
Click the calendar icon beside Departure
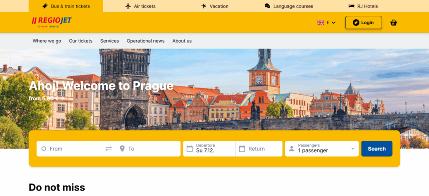(x=189, y=149)
